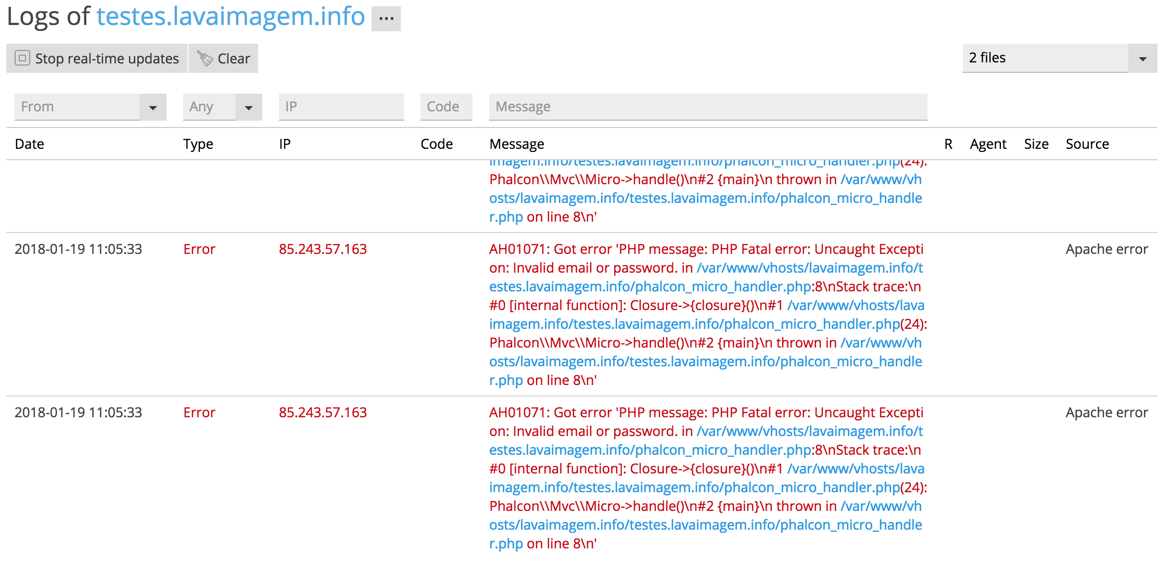The width and height of the screenshot is (1171, 564).
Task: Click the /var/www/vhosts/lavaimagem.info path link
Action: pos(809,267)
